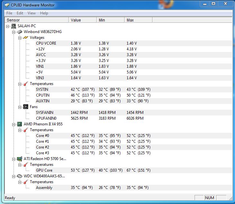Select the Core #1 row

(x=134, y=141)
